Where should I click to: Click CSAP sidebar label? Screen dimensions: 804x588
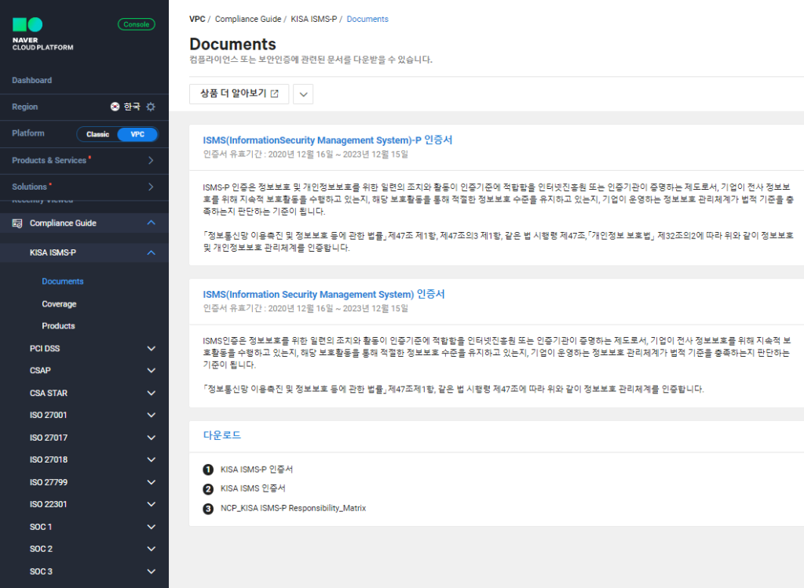coord(40,370)
